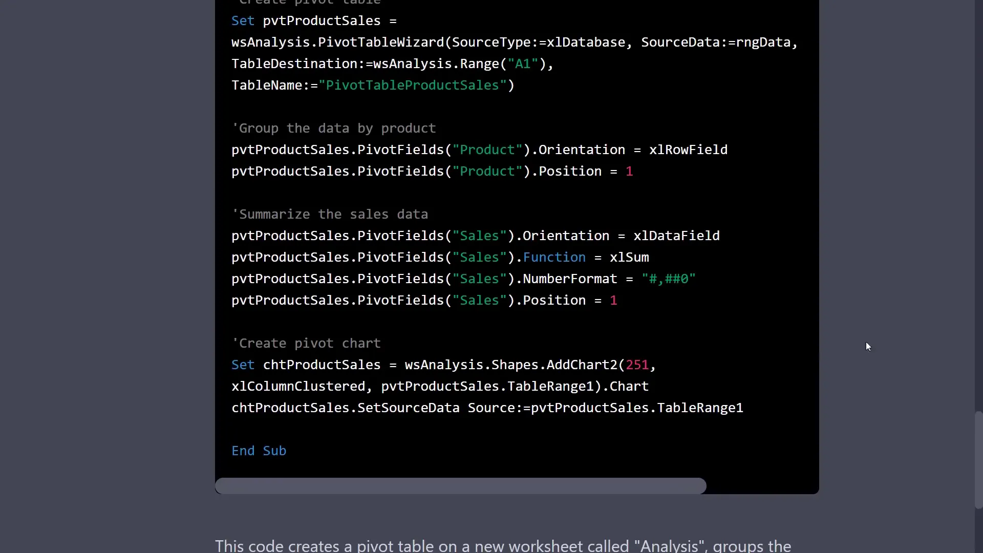This screenshot has width=983, height=553.
Task: Click the number 251 in the AddChart2 call
Action: coord(637,365)
